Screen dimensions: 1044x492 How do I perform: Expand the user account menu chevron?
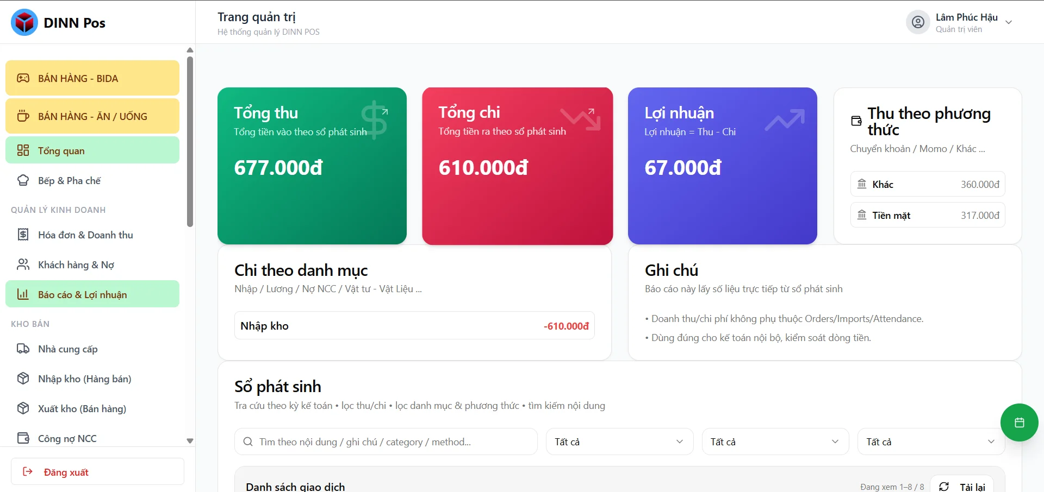point(1009,22)
